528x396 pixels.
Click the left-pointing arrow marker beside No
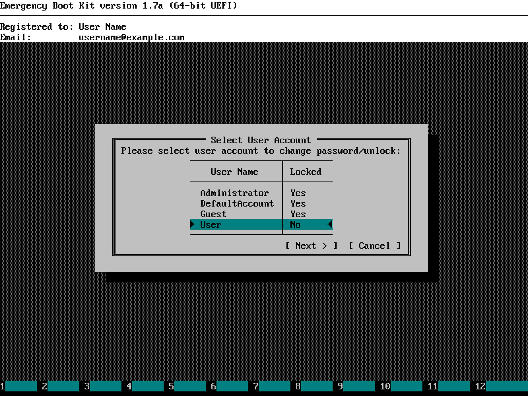330,225
